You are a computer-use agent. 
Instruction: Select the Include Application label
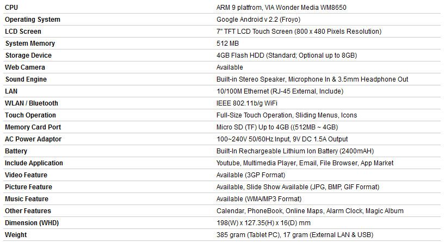pyautogui.click(x=34, y=163)
